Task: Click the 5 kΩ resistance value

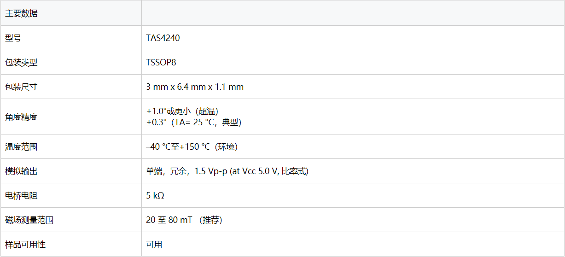Action: (155, 196)
